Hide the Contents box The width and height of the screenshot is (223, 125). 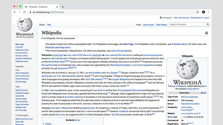point(77,120)
